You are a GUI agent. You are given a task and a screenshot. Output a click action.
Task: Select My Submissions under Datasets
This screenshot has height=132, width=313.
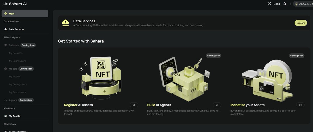pos(17,61)
